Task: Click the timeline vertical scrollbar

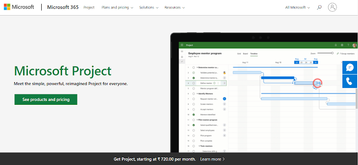Action: pyautogui.click(x=357, y=98)
